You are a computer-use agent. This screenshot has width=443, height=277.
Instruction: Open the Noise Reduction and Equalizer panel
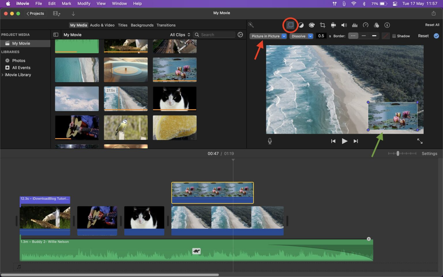[x=355, y=25]
